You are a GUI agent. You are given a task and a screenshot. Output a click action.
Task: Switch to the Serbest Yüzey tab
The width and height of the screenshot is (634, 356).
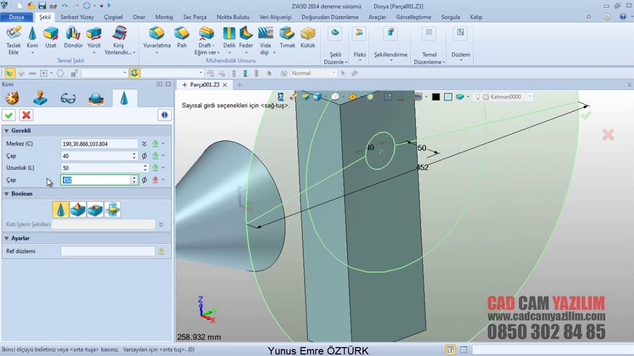tap(77, 17)
